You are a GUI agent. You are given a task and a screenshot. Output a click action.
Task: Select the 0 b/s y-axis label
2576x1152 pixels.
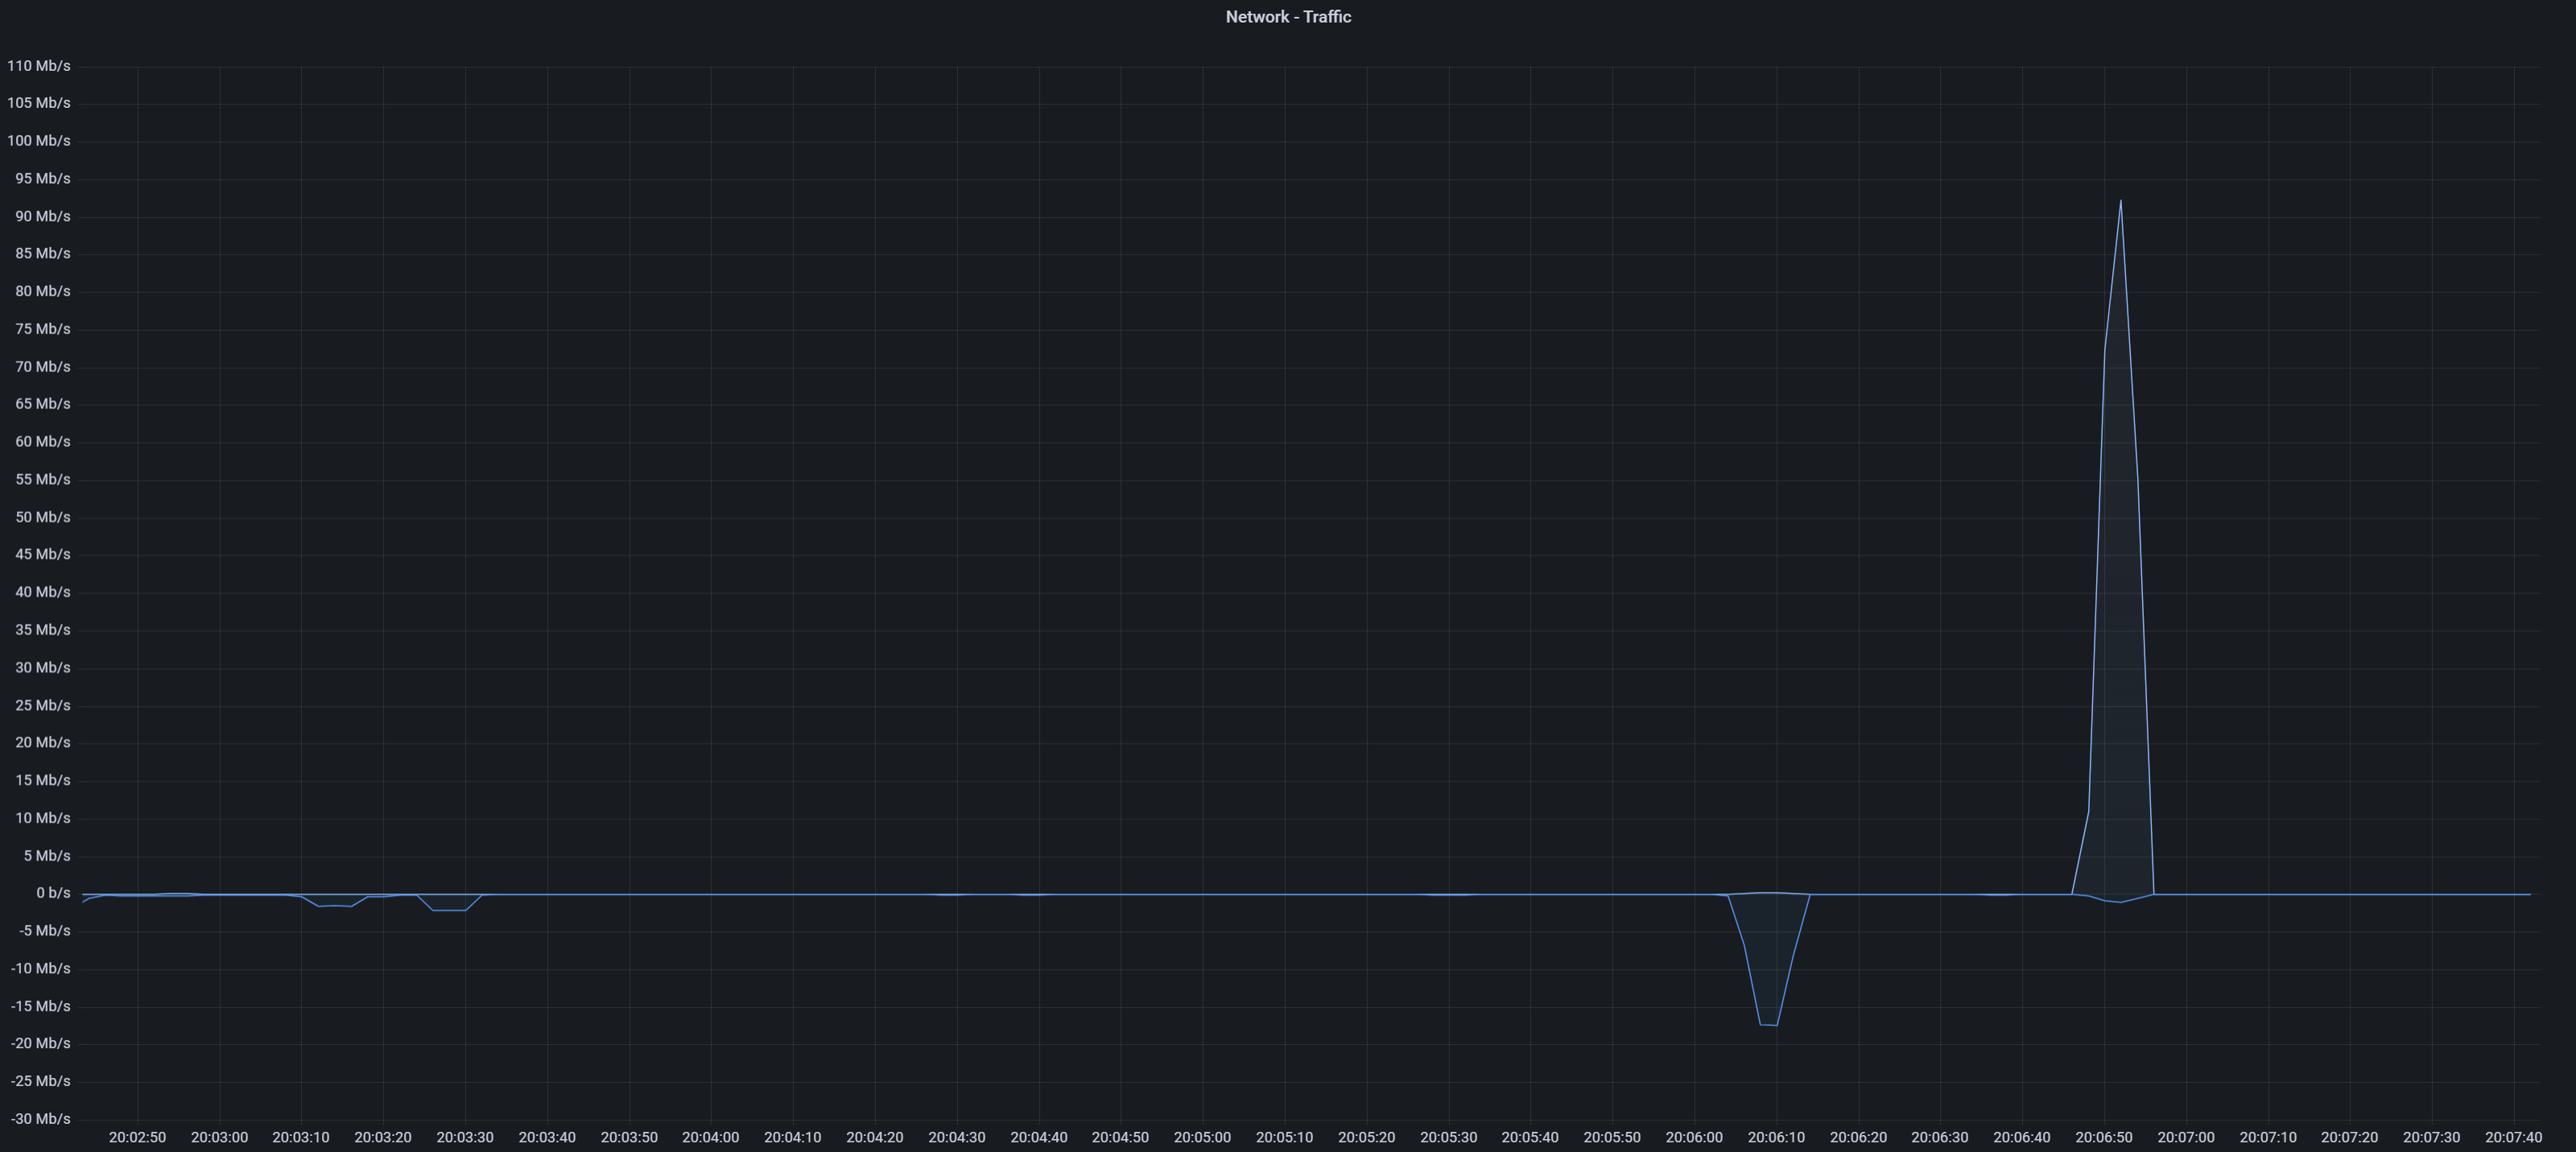tap(53, 893)
